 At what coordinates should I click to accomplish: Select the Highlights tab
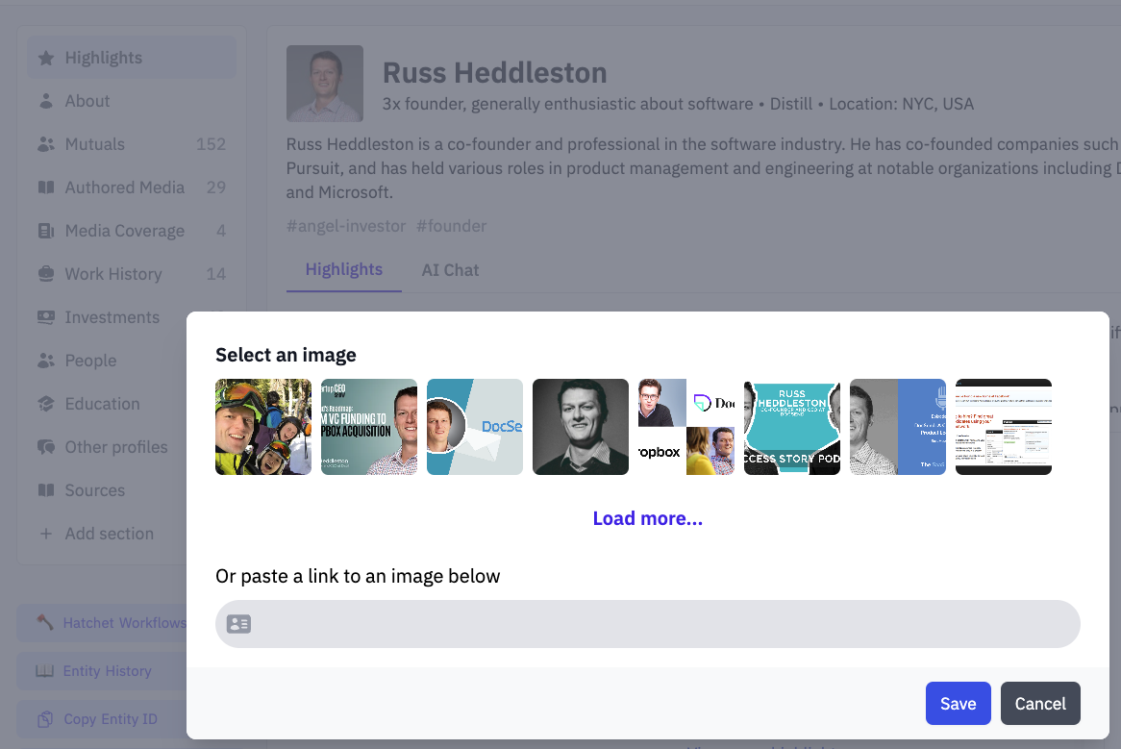(344, 269)
